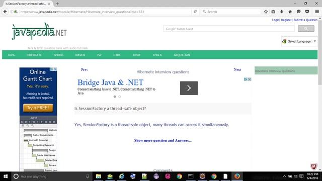Select the second carousel dot in ad
Screen dimensions: 322x181
(120, 97)
